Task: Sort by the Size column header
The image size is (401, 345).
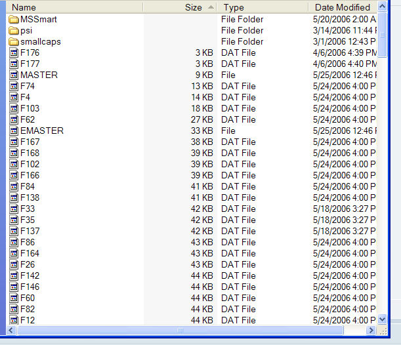Action: point(180,7)
